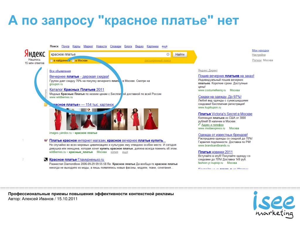The image size is (300, 225).
Task: Click the phone icon next to Адрес и телефон
Action: [199, 125]
